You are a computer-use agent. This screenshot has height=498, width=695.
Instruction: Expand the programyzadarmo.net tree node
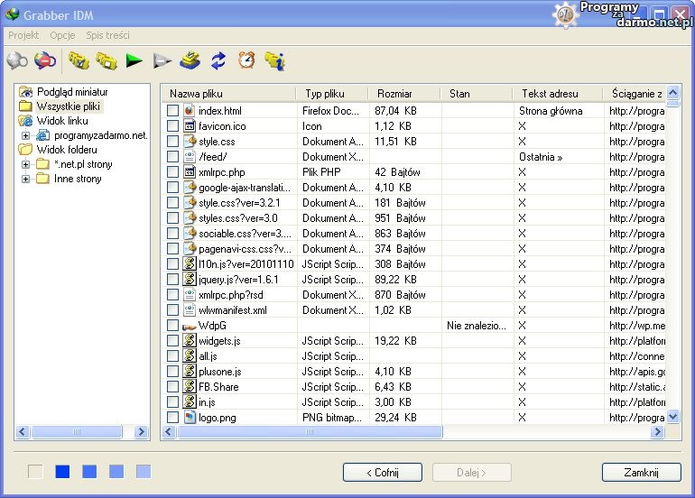[26, 135]
